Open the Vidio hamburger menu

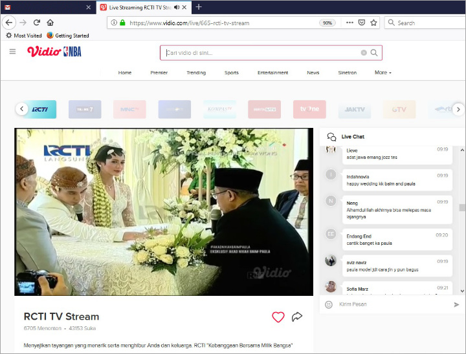point(12,52)
